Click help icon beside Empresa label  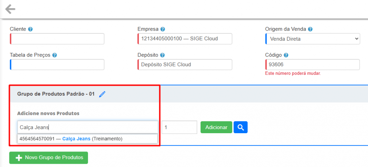point(163,29)
